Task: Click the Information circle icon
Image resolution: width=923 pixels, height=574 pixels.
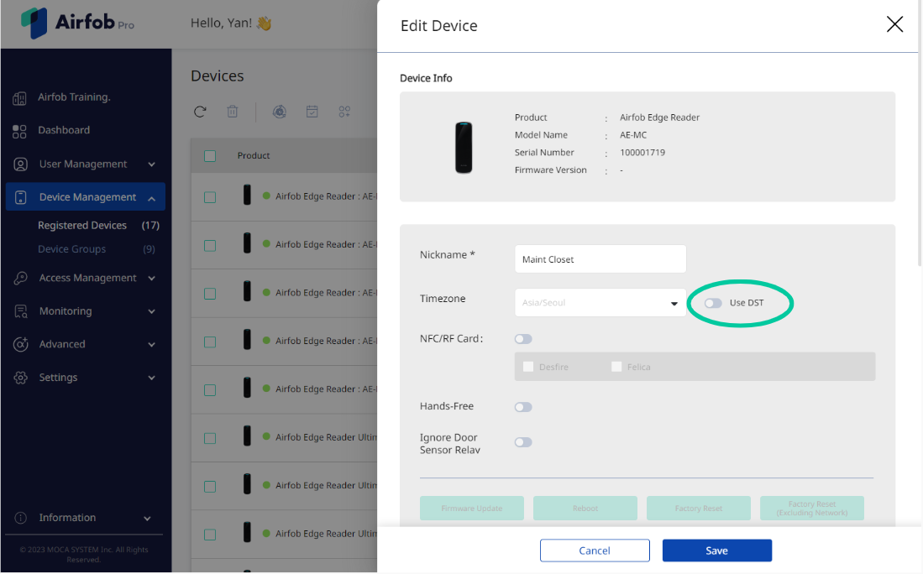Action: [21, 518]
